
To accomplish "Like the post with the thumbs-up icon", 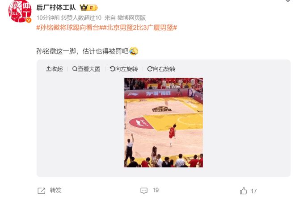I will 244,191.
